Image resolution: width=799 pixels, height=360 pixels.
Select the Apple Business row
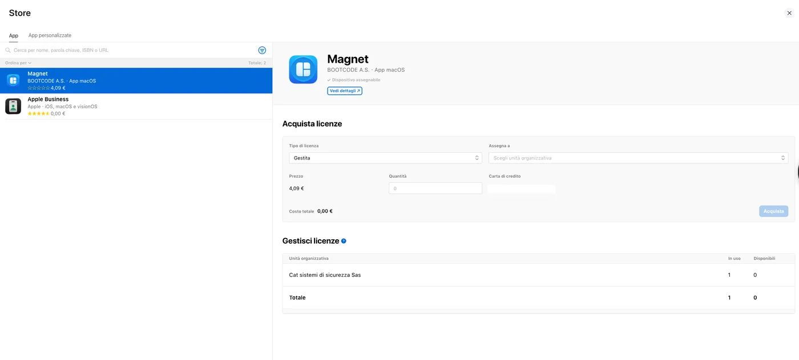tap(136, 106)
